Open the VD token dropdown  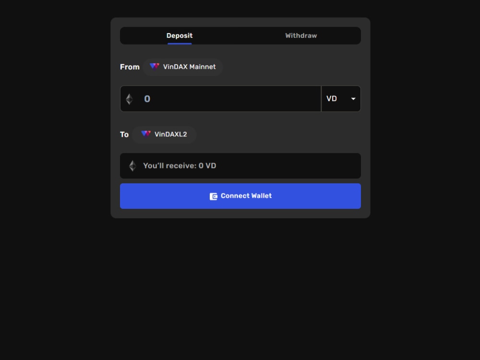tap(341, 98)
